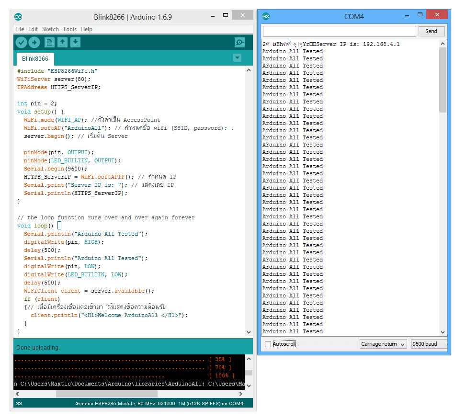Open the File menu
455x420 pixels.
coord(20,29)
